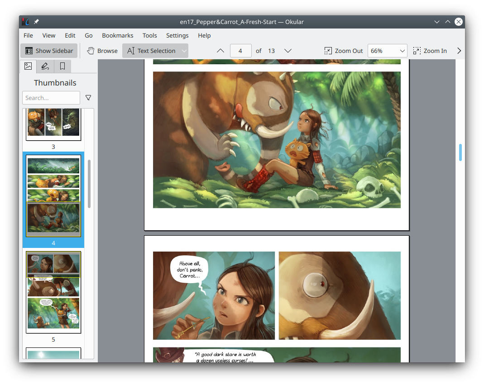
Task: Switch to the Annotations sidebar tab
Action: [45, 66]
